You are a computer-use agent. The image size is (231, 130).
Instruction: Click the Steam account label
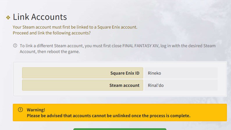pos(124,85)
